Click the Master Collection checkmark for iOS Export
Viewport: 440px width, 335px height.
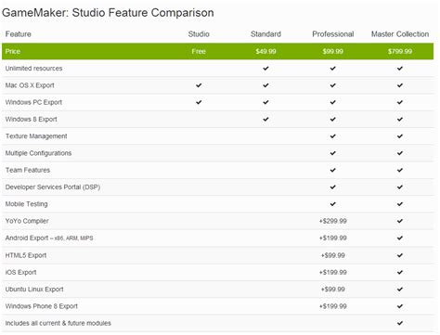tap(400, 272)
